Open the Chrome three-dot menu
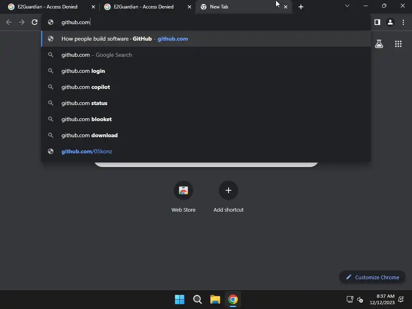 [403, 23]
